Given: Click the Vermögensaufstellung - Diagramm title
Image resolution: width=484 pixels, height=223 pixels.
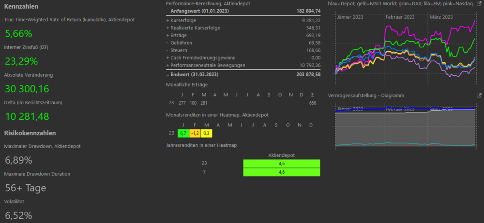Looking at the screenshot, I should pyautogui.click(x=366, y=96).
